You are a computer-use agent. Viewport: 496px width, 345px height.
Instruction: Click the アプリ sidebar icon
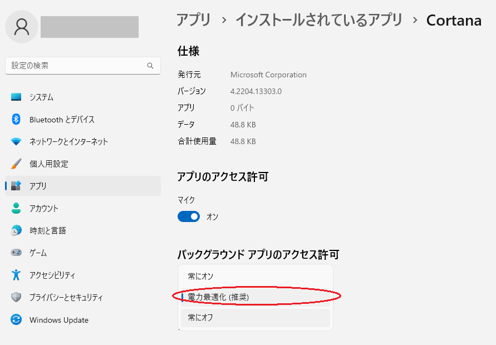coord(16,186)
